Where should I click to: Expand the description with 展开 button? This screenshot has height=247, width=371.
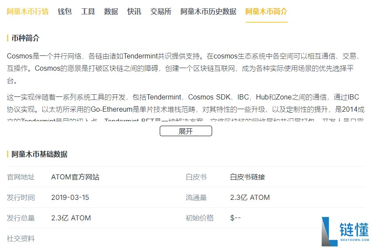(186, 131)
